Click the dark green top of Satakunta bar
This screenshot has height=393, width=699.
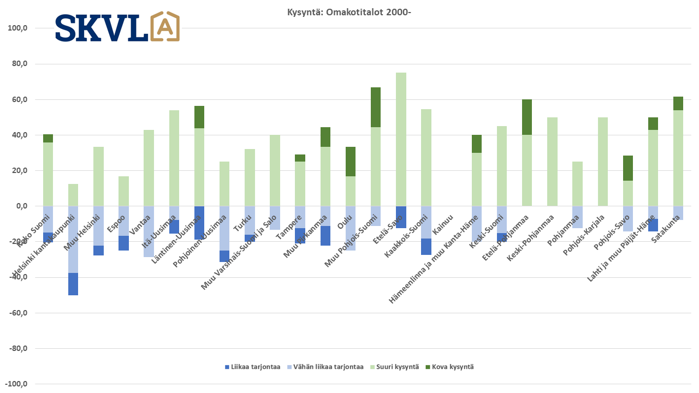coord(678,103)
